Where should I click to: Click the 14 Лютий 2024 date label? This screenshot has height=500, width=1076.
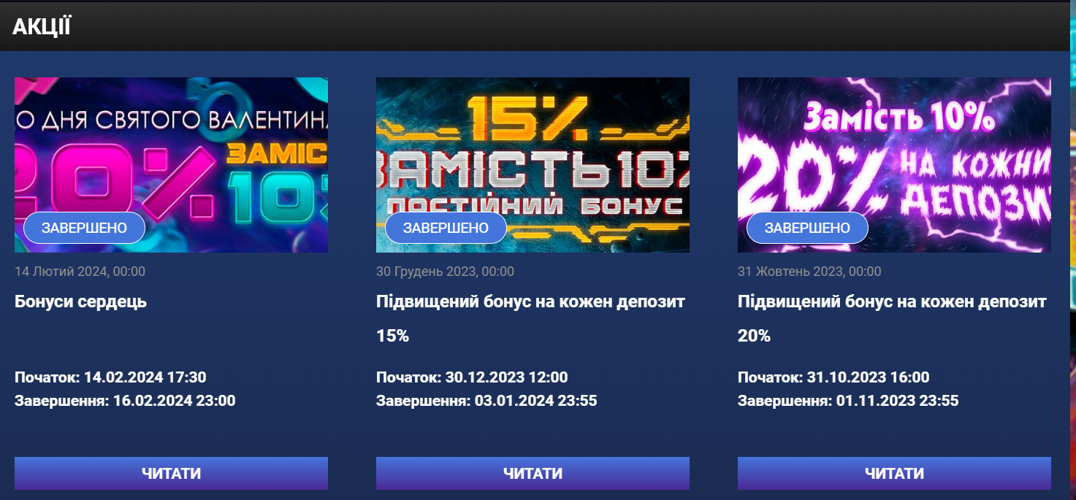(x=80, y=272)
